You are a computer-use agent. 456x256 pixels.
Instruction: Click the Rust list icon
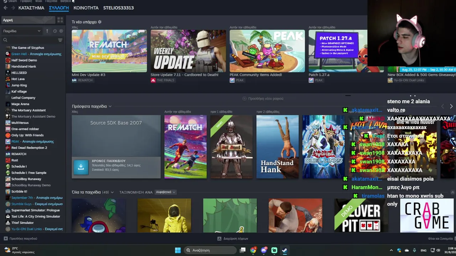point(8,160)
